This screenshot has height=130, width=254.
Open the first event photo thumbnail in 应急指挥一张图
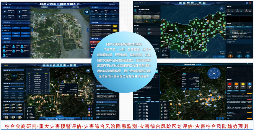click(x=138, y=17)
